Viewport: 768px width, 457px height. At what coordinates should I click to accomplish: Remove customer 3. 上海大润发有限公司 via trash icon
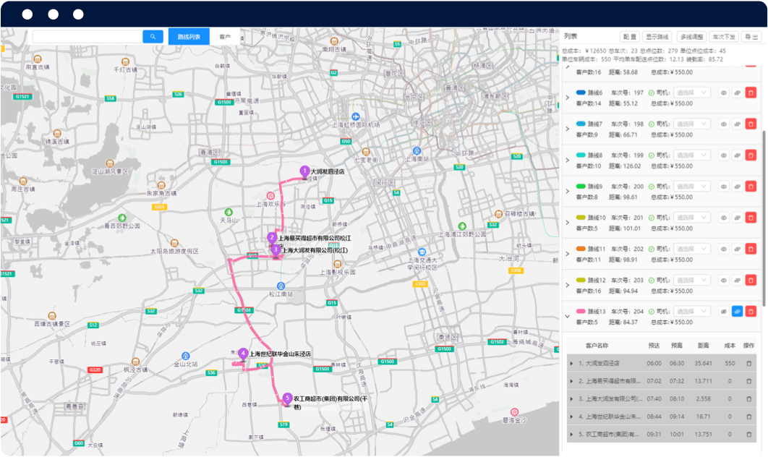(748, 398)
